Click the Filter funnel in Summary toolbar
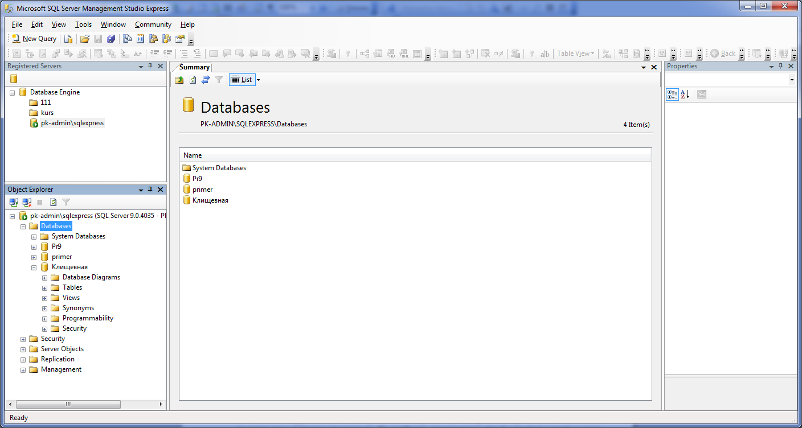Viewport: 802px width, 428px height. point(219,80)
